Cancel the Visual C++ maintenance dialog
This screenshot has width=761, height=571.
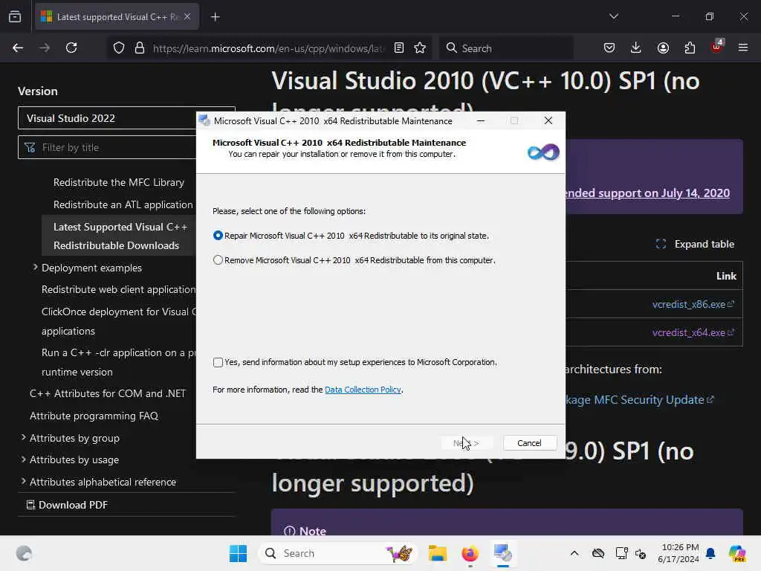click(x=529, y=443)
